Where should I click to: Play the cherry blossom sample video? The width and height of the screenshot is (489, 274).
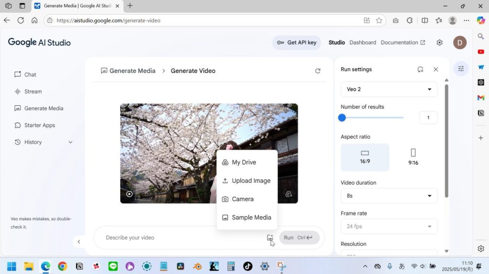pyautogui.click(x=129, y=194)
